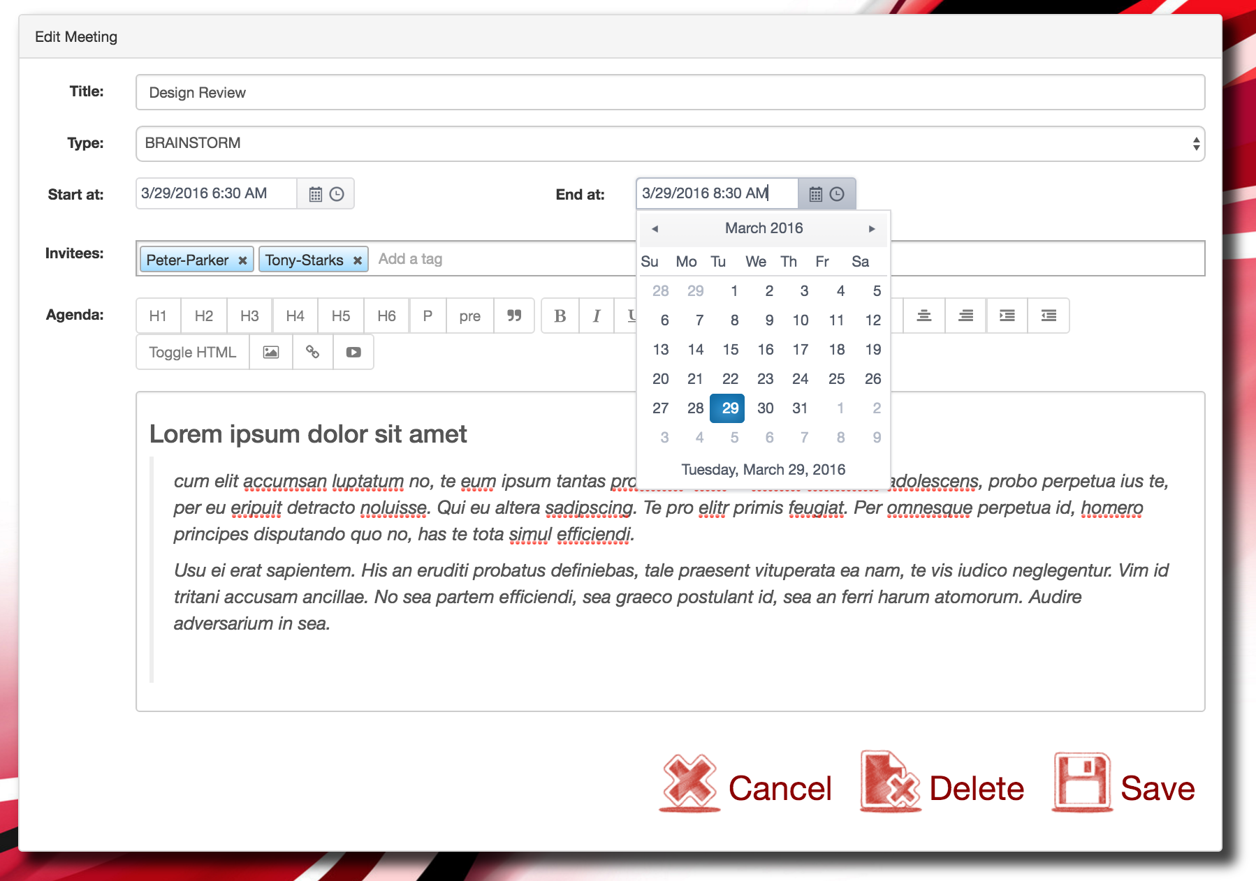Apply H5 heading style
Screen dimensions: 1256x881
point(341,316)
